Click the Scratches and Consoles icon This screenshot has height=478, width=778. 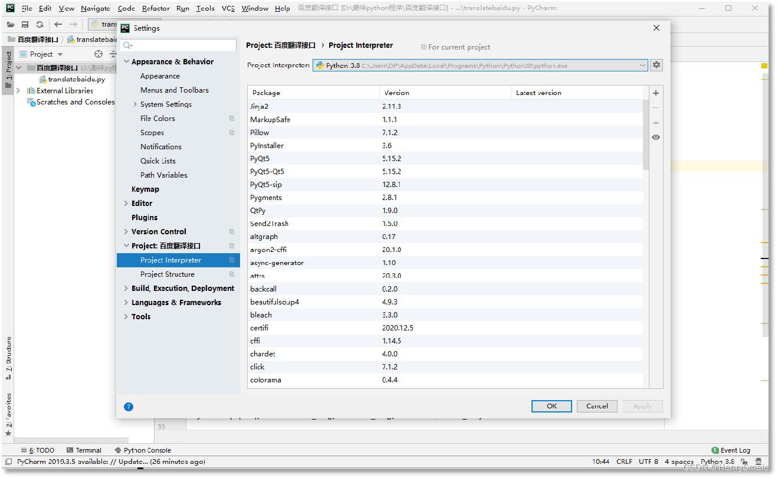tap(31, 102)
